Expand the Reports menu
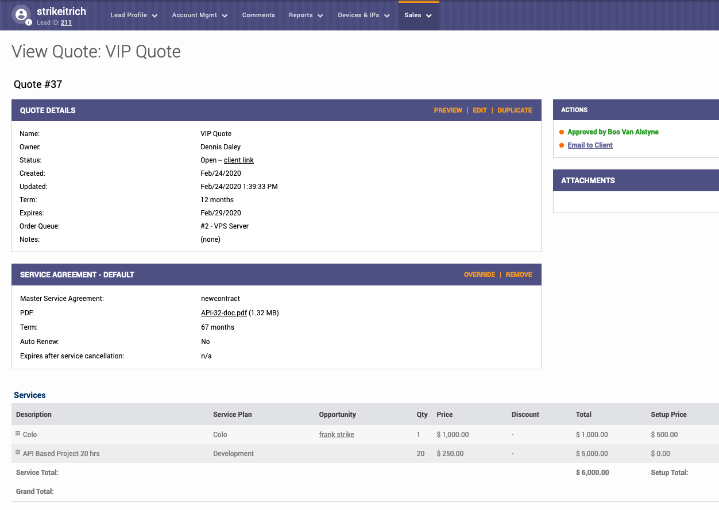This screenshot has height=510, width=719. (x=306, y=16)
